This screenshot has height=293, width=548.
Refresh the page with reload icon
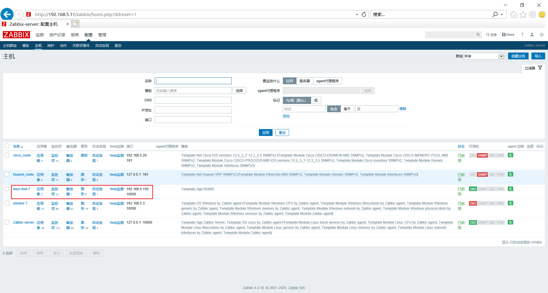click(x=364, y=14)
